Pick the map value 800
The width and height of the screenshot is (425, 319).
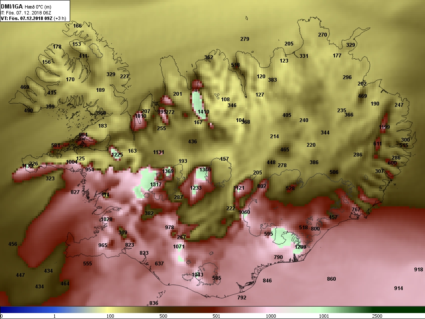click(x=315, y=229)
